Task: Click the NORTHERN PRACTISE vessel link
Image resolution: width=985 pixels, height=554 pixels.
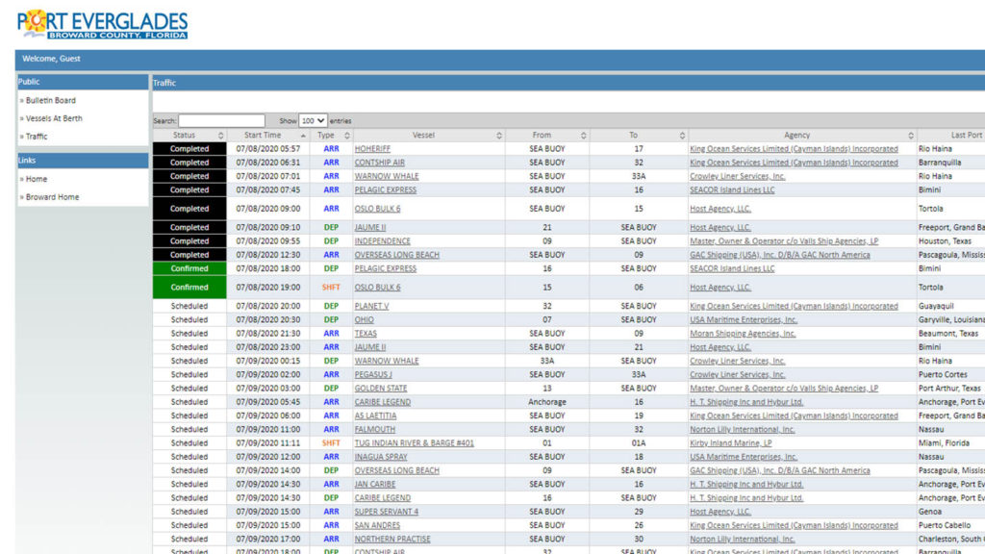Action: [x=392, y=539]
